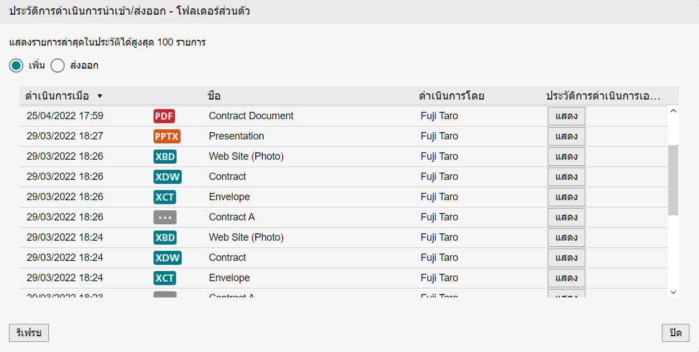Click the PDF icon for Contract Document

pyautogui.click(x=164, y=116)
